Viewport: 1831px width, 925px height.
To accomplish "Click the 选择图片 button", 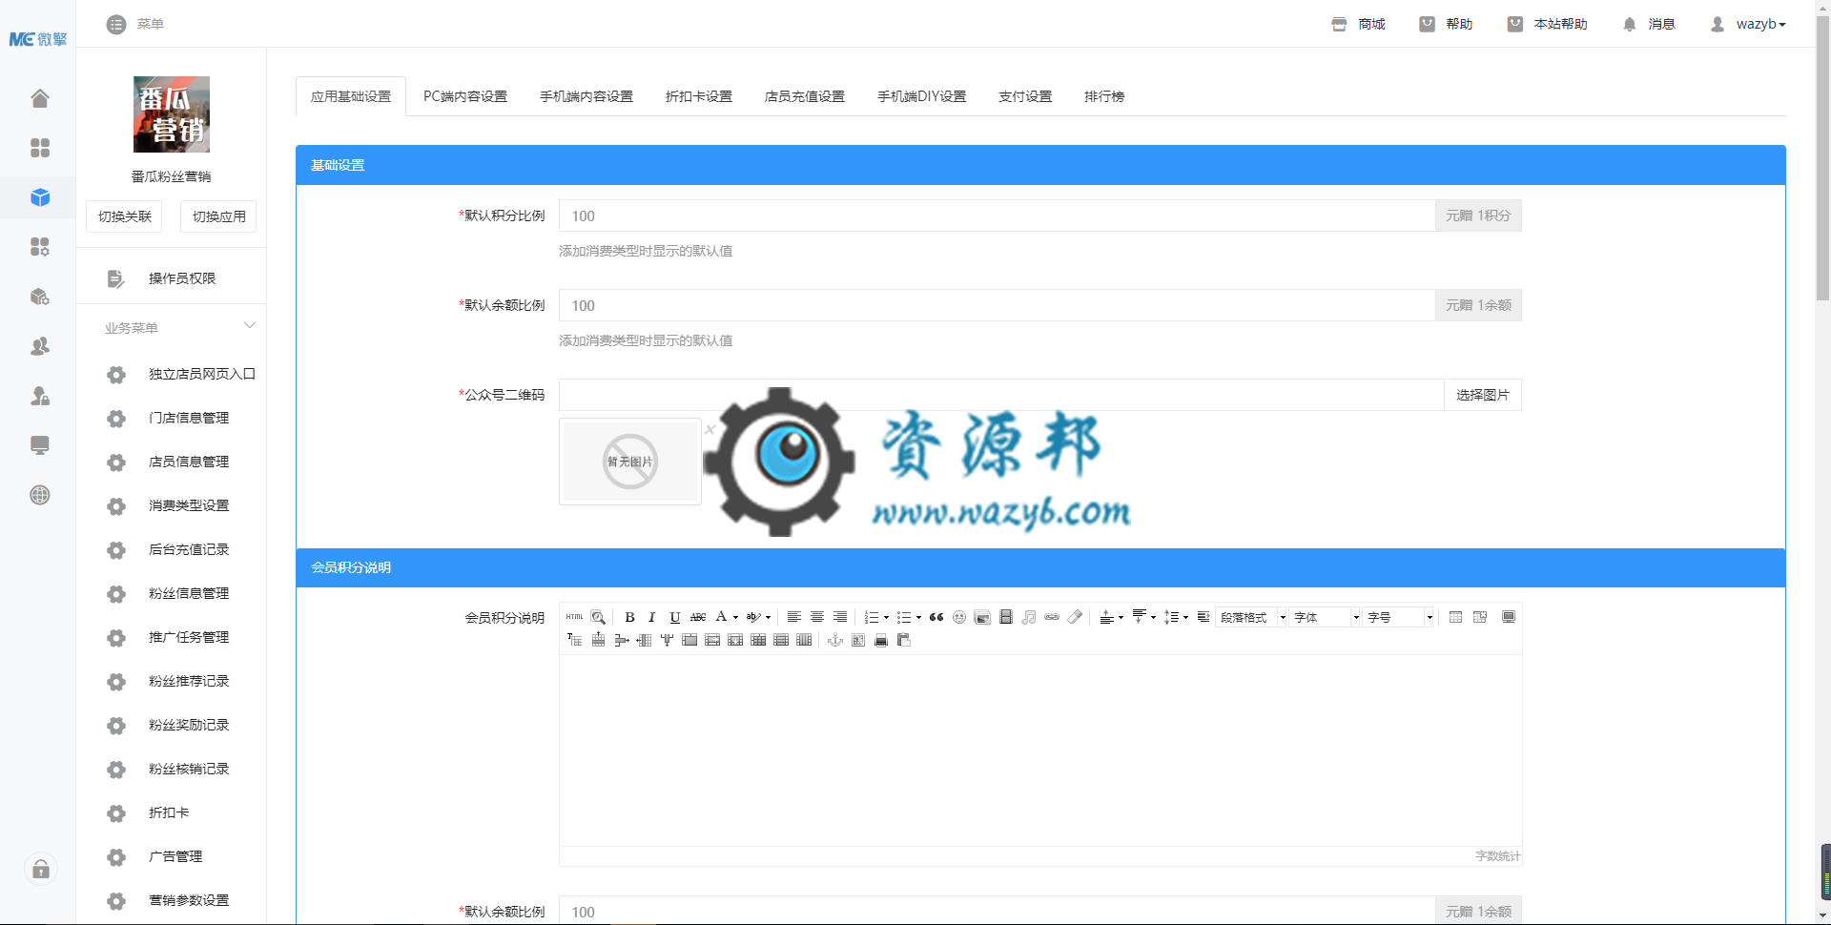I will [x=1483, y=395].
